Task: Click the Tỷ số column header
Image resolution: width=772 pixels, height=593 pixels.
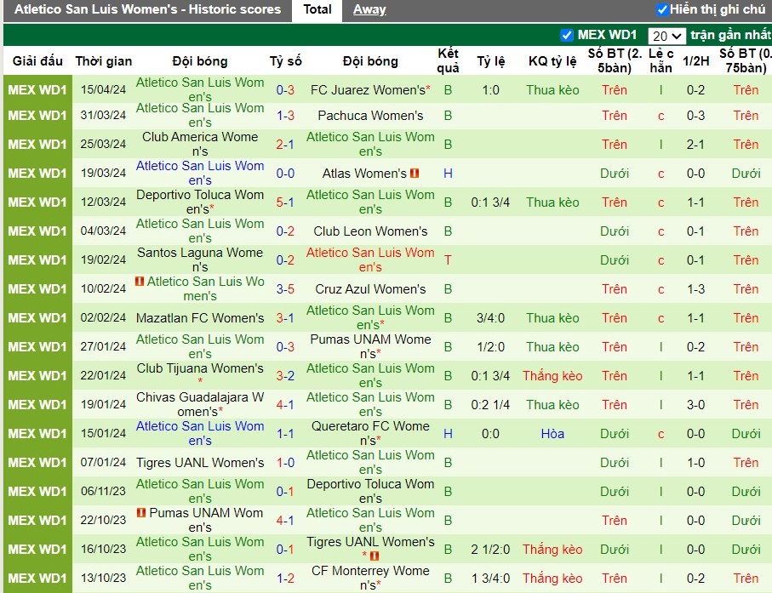Action: [285, 61]
